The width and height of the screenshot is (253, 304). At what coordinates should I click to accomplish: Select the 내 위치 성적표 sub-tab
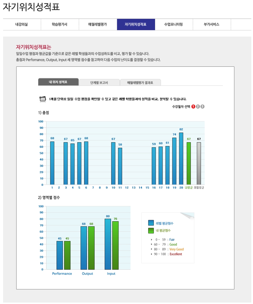(x=58, y=82)
